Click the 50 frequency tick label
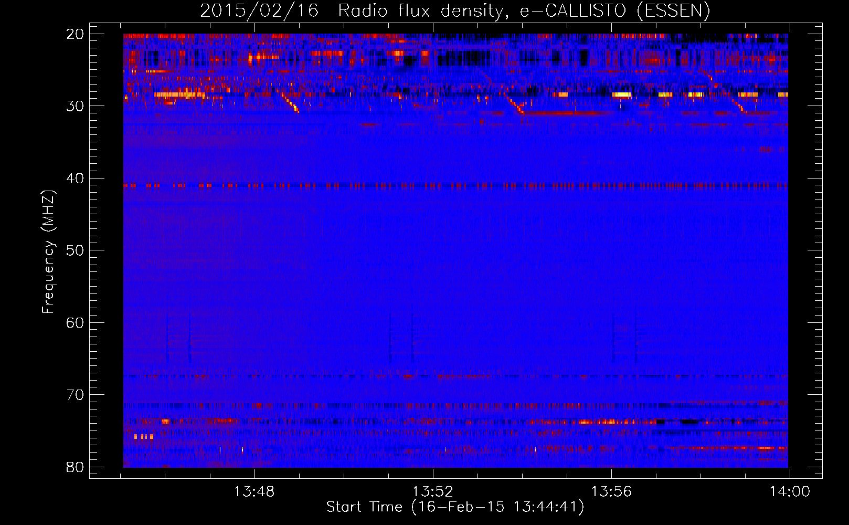Image resolution: width=849 pixels, height=525 pixels. pyautogui.click(x=76, y=250)
